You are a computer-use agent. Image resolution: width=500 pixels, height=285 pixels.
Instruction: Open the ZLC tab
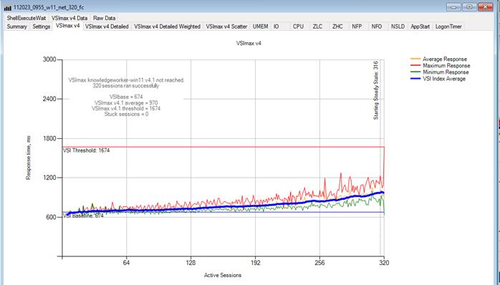click(x=317, y=26)
